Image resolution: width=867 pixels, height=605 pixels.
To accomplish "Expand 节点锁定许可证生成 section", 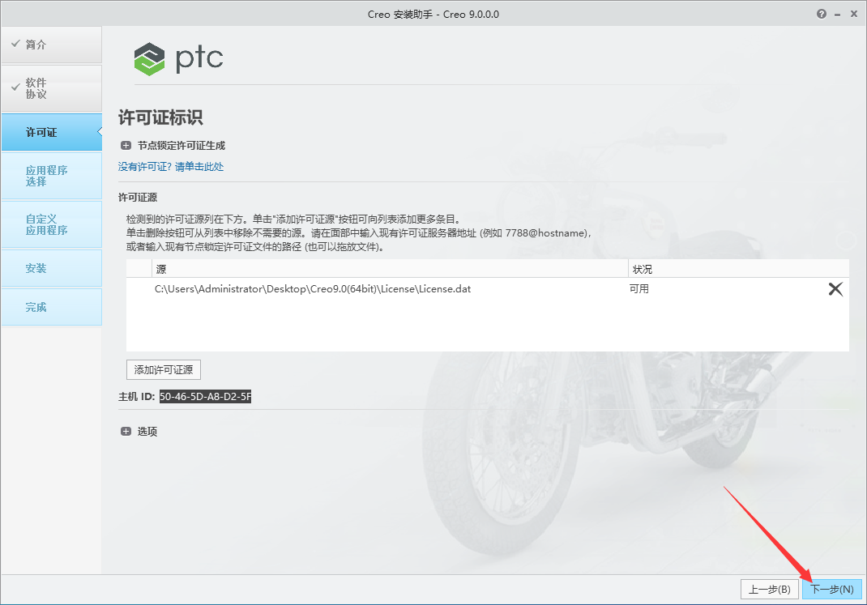I will point(126,146).
